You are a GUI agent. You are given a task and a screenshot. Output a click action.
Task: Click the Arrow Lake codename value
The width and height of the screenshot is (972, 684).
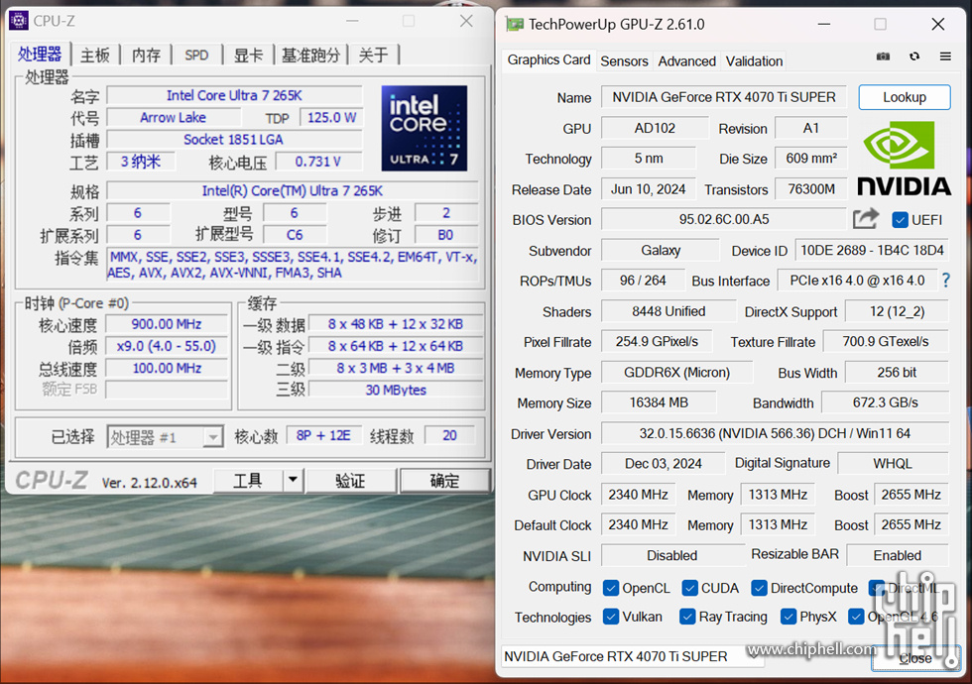(173, 117)
